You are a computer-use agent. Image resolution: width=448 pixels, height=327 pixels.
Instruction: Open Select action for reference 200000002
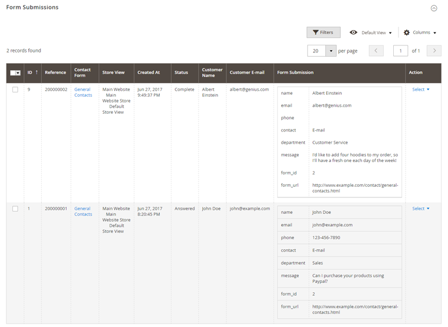[420, 90]
